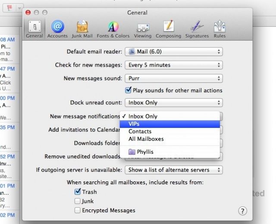Toggle Play sounds for other mail actions
This screenshot has height=224, width=276.
pos(129,90)
